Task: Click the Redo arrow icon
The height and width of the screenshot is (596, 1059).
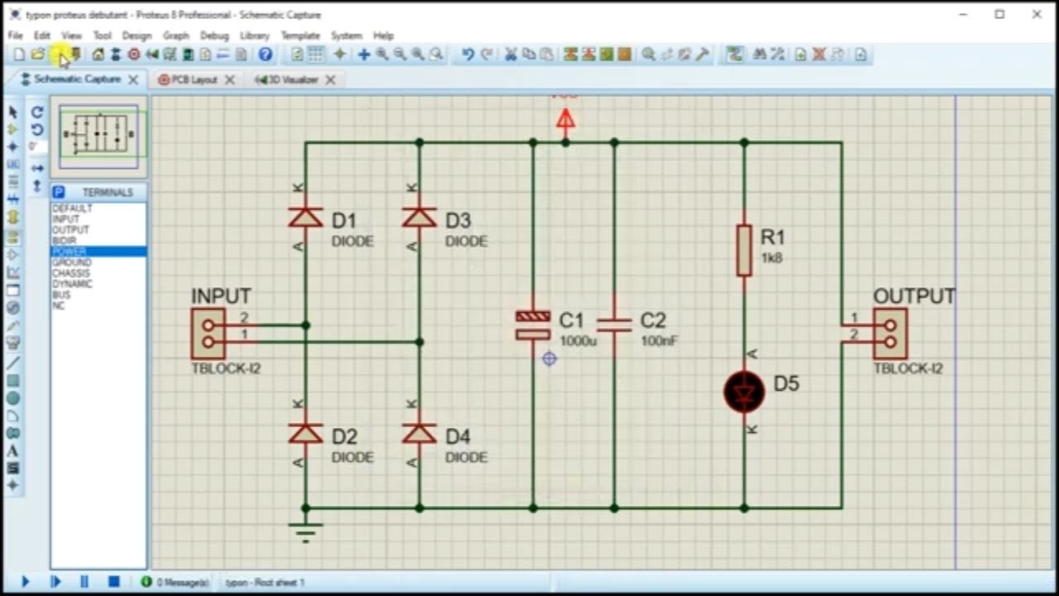Action: 486,55
